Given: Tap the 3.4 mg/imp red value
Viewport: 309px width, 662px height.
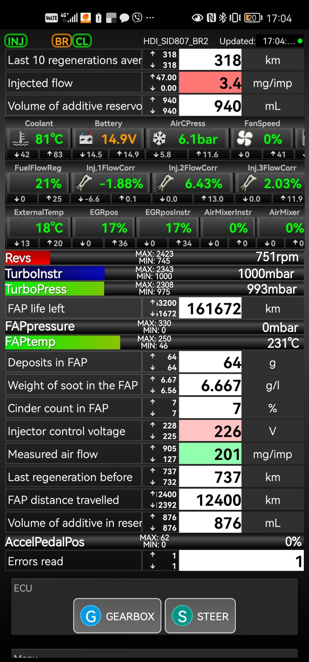Looking at the screenshot, I should pyautogui.click(x=210, y=83).
